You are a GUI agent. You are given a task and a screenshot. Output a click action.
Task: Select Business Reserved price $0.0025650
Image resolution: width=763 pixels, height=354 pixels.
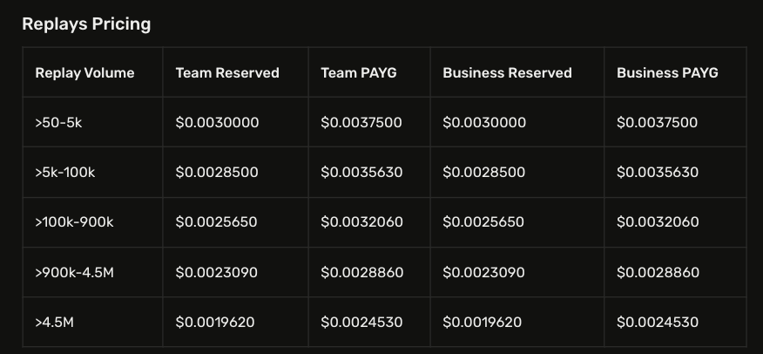(483, 222)
